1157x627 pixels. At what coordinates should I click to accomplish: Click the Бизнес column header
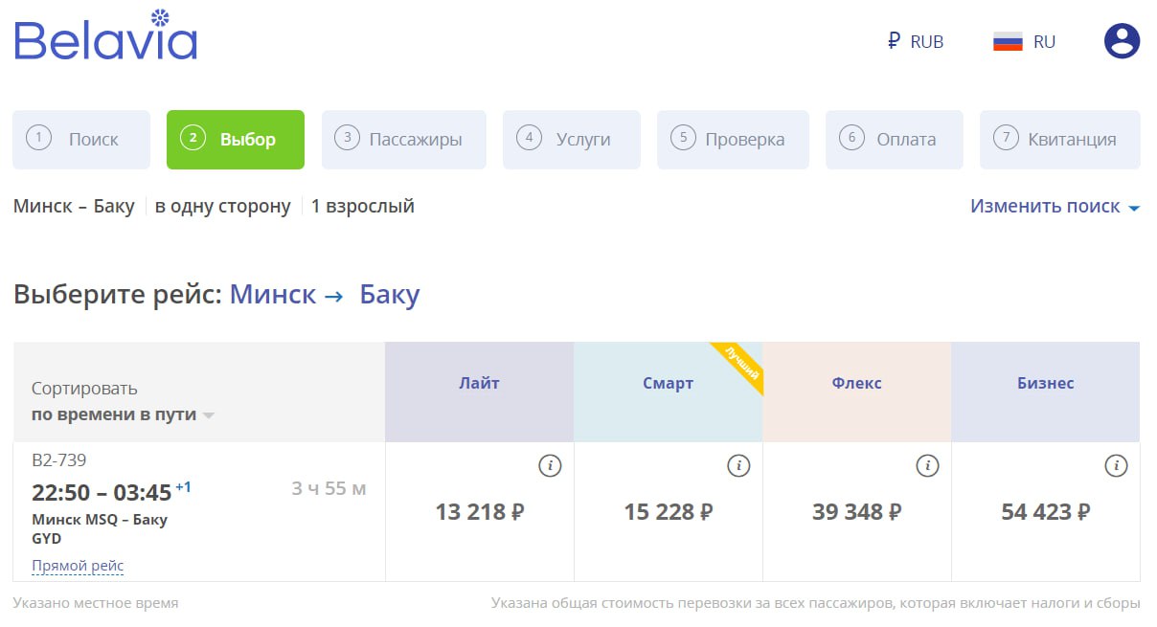coord(1045,383)
